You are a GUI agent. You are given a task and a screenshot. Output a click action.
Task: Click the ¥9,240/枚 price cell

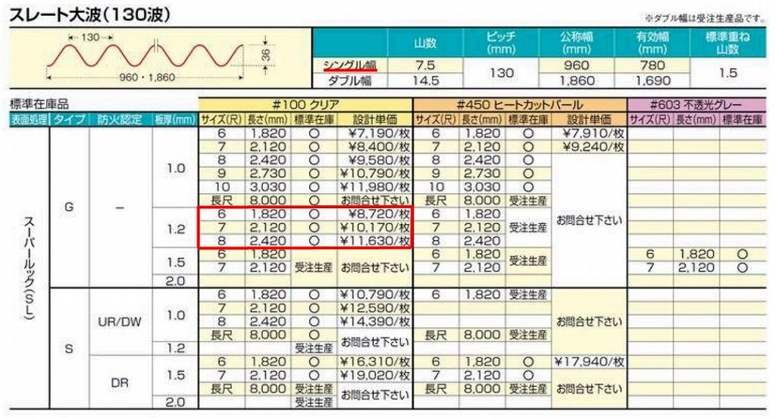tap(589, 146)
